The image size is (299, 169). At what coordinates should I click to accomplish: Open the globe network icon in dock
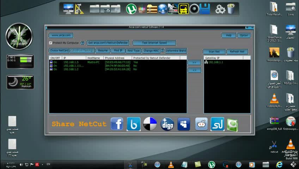tap(163, 9)
